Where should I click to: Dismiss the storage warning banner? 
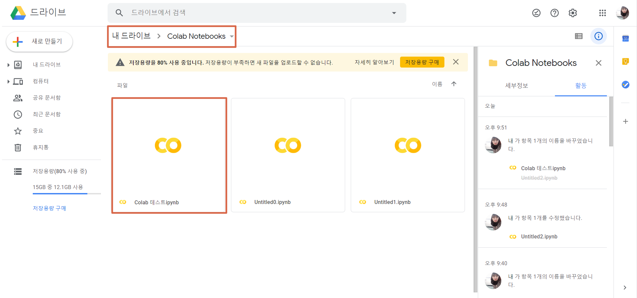pos(456,62)
